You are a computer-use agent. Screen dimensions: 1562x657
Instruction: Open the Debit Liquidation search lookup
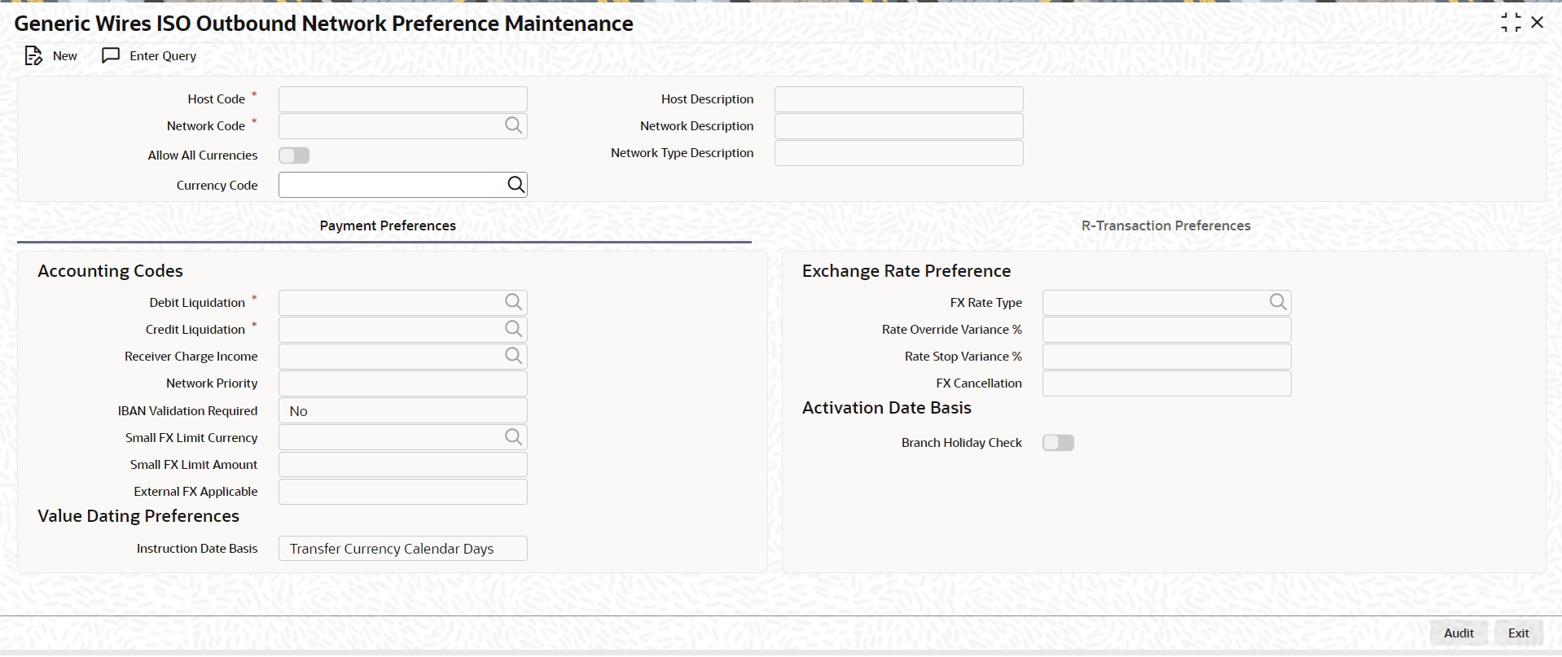[513, 302]
